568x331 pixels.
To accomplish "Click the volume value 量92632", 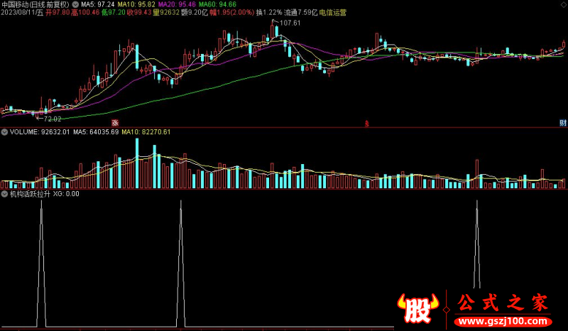I will coord(166,12).
